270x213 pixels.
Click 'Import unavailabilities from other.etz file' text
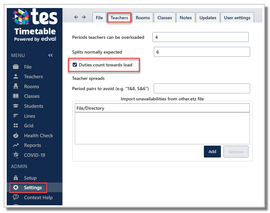coord(162,99)
